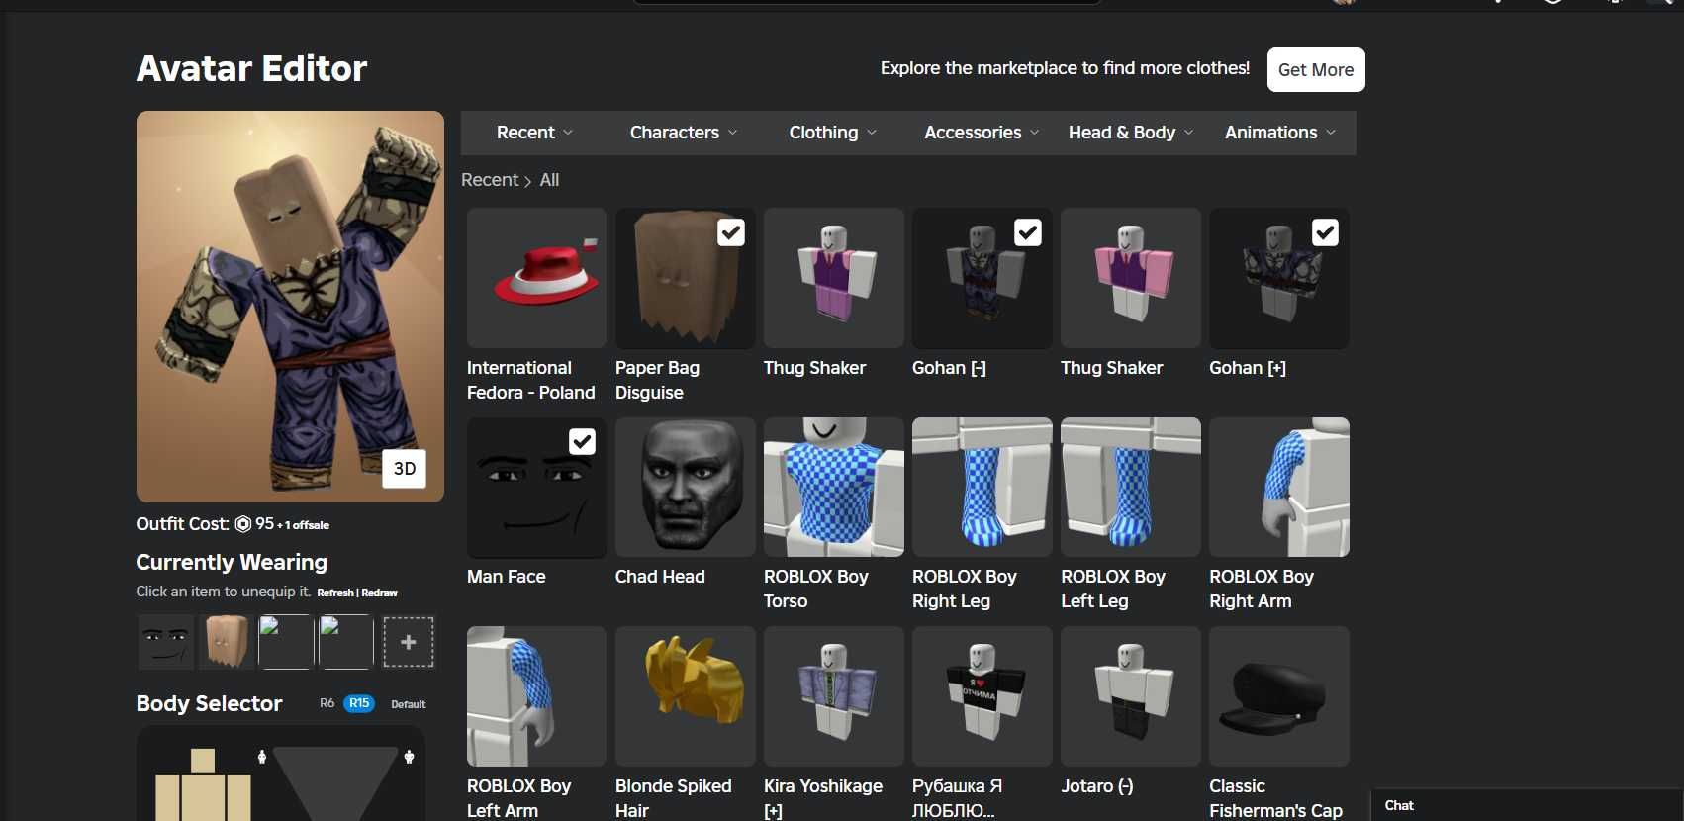Click the Refresh link
This screenshot has width=1684, height=821.
tap(335, 593)
